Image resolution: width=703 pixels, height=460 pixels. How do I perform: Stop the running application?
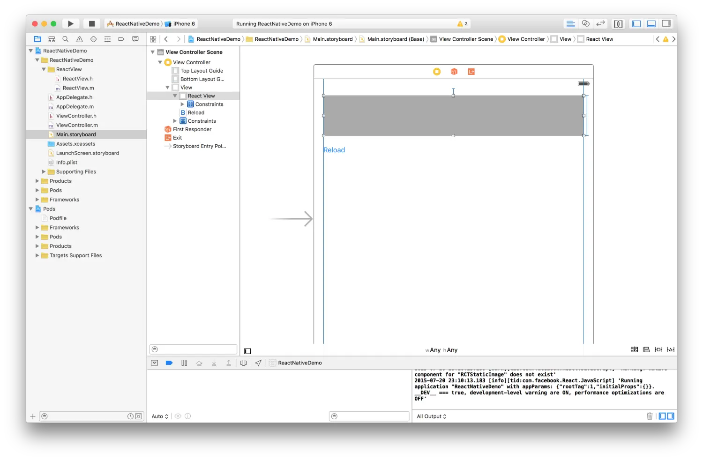(92, 23)
